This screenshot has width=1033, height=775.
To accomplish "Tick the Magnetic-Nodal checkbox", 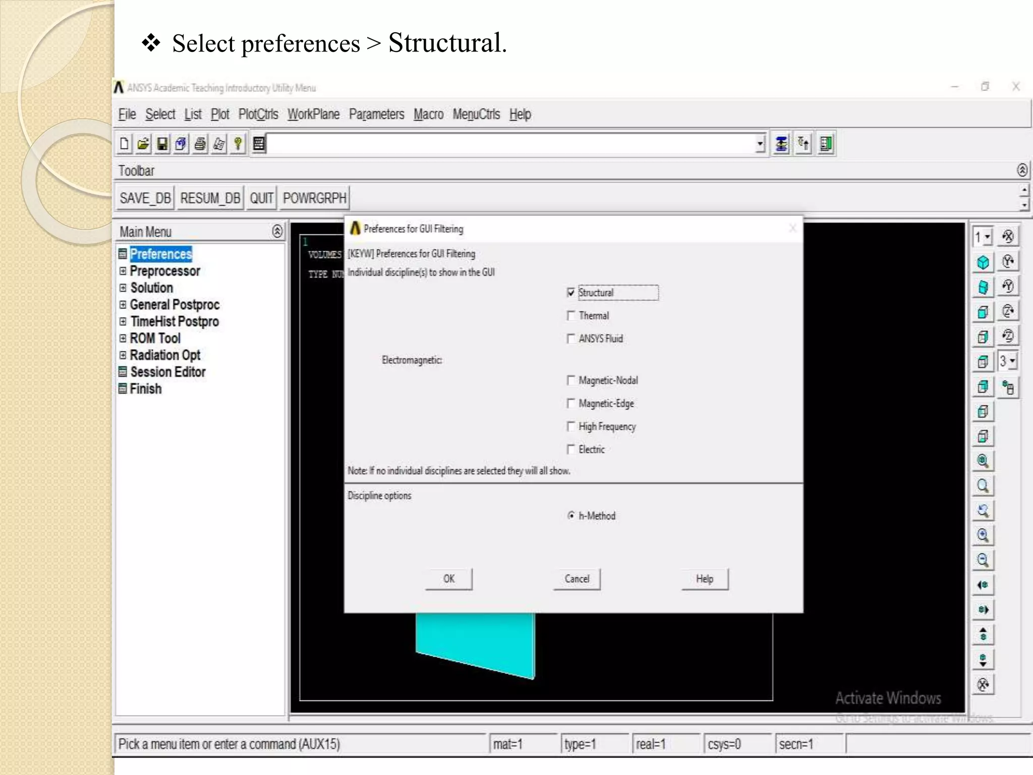I will [570, 380].
